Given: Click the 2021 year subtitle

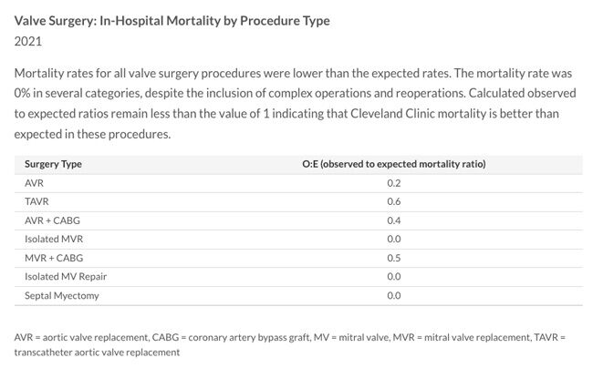Looking at the screenshot, I should (30, 41).
